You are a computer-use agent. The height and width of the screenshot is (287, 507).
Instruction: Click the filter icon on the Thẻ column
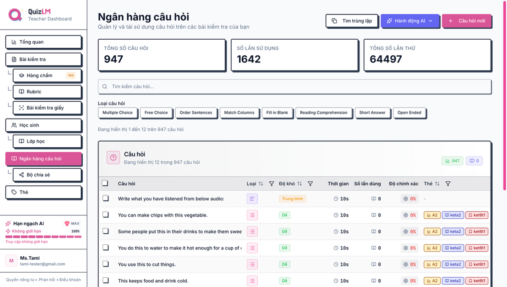click(x=448, y=184)
